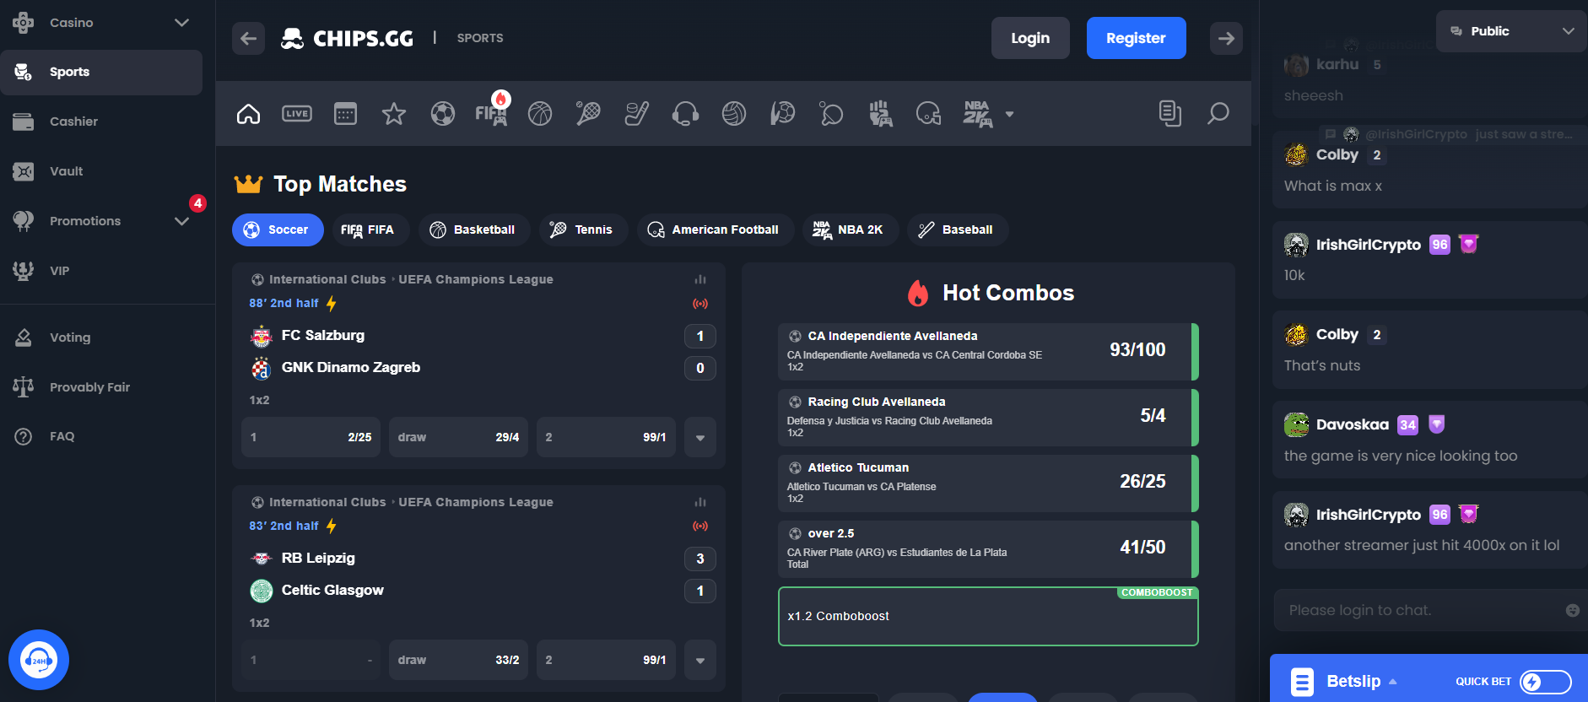1588x702 pixels.
Task: Open the bet history documents icon
Action: point(1169,113)
